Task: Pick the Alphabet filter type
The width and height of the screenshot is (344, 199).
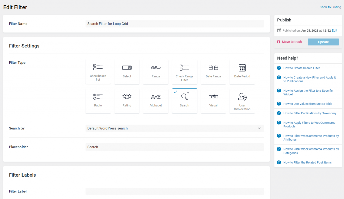Action: click(x=156, y=101)
